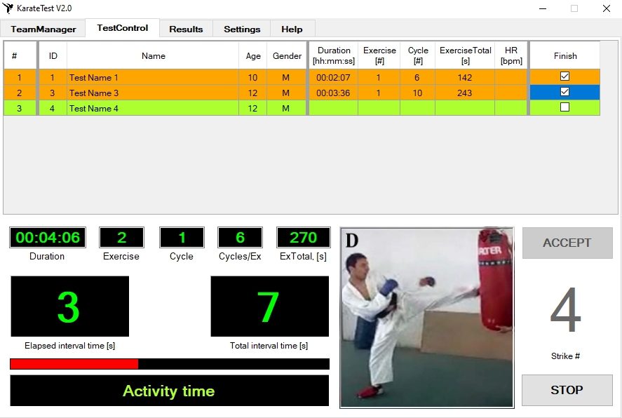Switch to the Results tab
This screenshot has height=418, width=622.
point(186,29)
